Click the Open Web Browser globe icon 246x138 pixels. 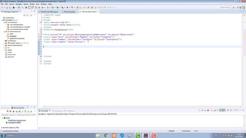92,7
